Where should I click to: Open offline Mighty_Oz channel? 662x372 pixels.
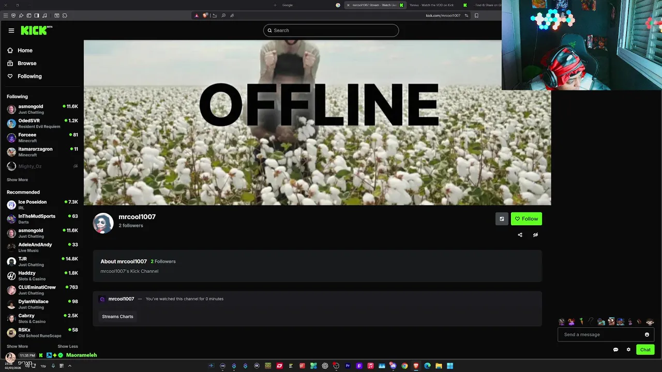tap(42, 166)
